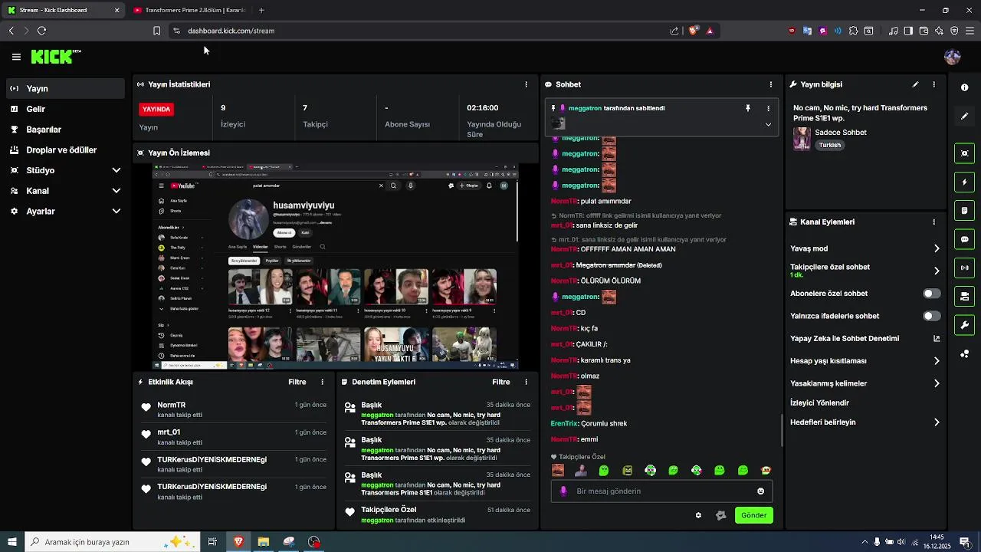This screenshot has height=552, width=981.
Task: Open the Windows Start menu
Action: pos(11,542)
